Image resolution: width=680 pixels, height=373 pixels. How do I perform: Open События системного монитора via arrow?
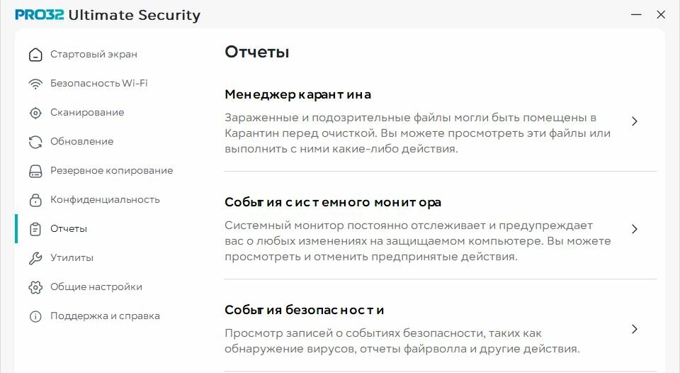[635, 229]
